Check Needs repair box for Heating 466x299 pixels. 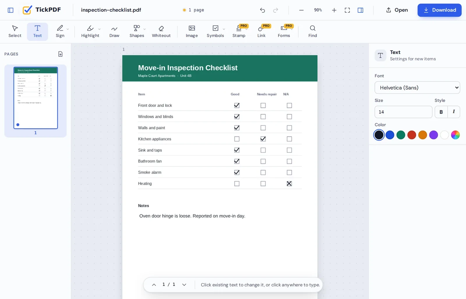(x=263, y=183)
